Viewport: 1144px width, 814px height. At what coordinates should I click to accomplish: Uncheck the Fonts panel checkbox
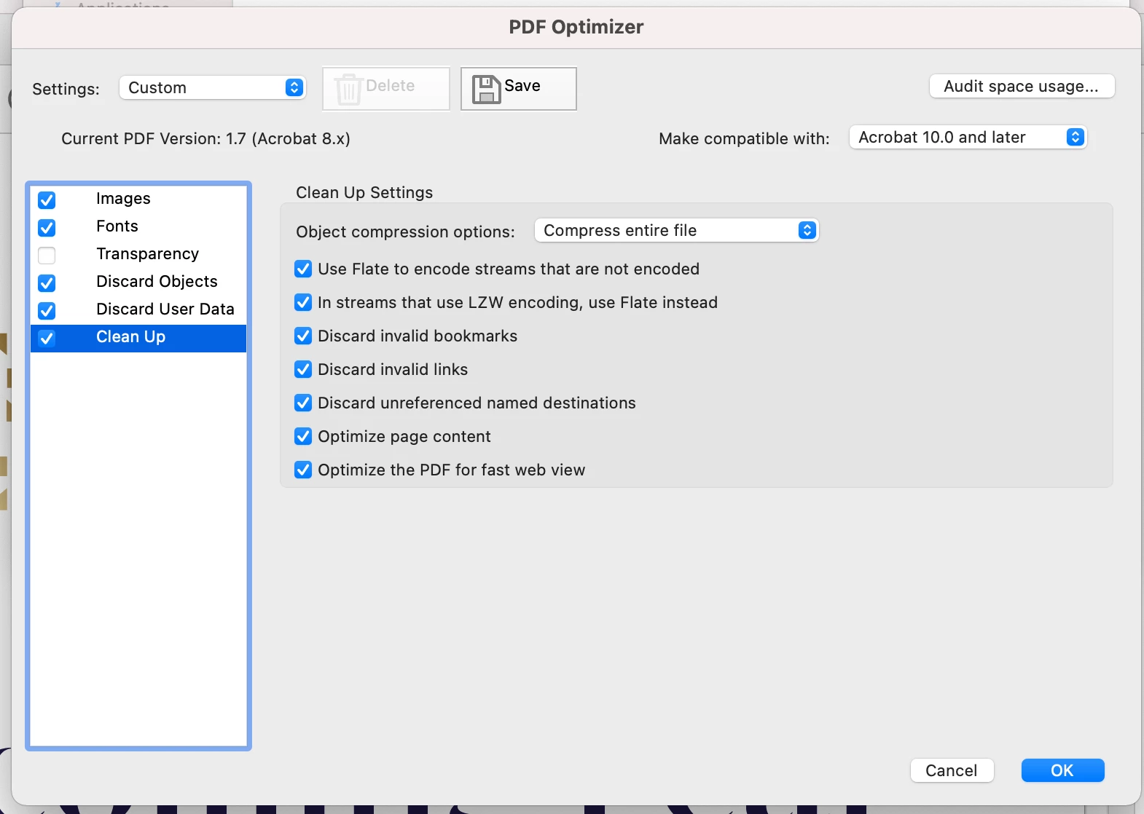tap(47, 227)
